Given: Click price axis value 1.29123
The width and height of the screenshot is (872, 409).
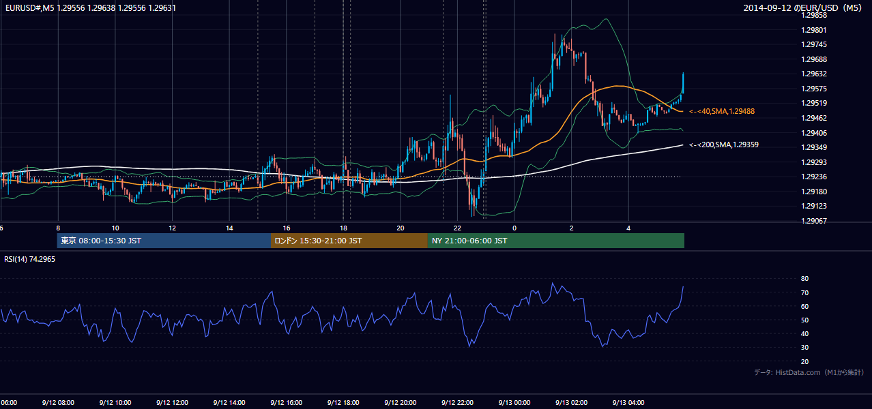Looking at the screenshot, I should pos(813,206).
